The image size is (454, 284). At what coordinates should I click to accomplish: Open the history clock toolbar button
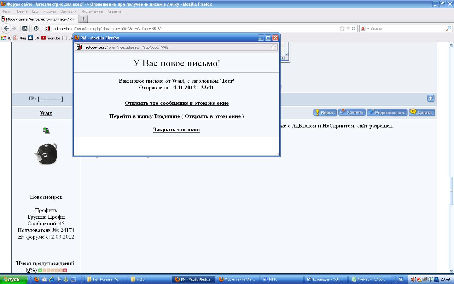(36, 28)
